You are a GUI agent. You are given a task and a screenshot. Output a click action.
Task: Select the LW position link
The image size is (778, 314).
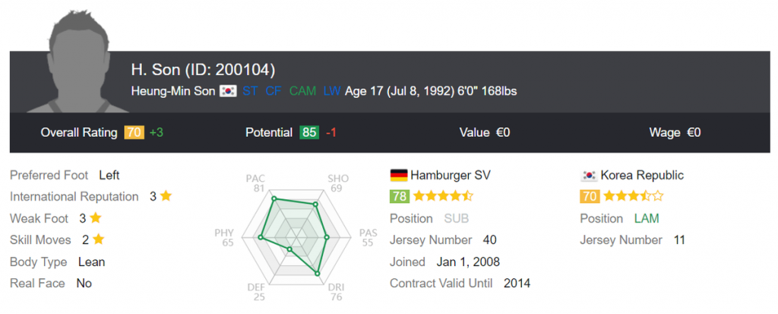pyautogui.click(x=331, y=91)
